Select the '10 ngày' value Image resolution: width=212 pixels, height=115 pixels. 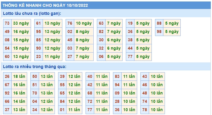click(84, 23)
